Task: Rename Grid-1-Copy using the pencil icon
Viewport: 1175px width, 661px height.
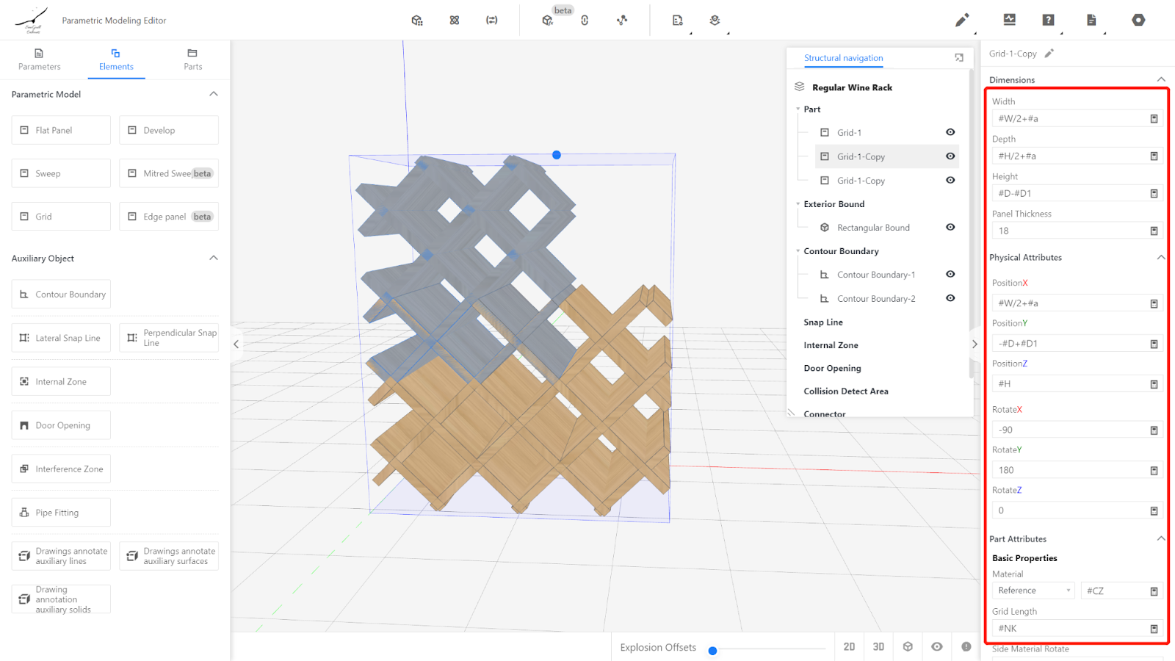Action: pyautogui.click(x=1049, y=53)
